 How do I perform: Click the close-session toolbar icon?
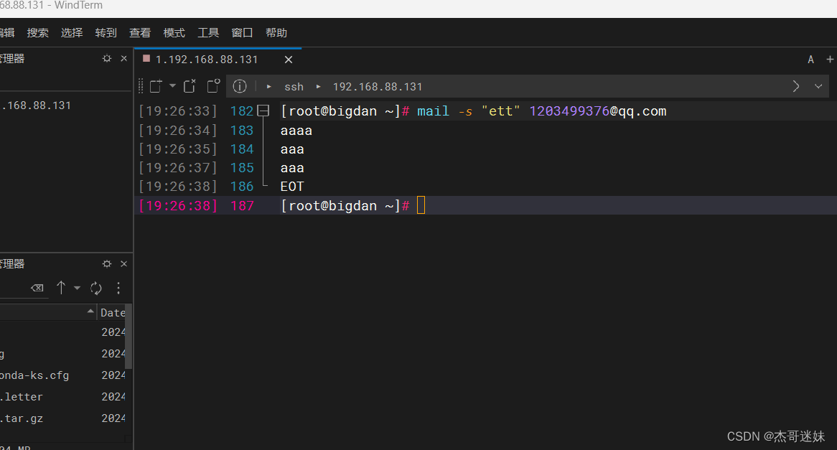click(189, 85)
